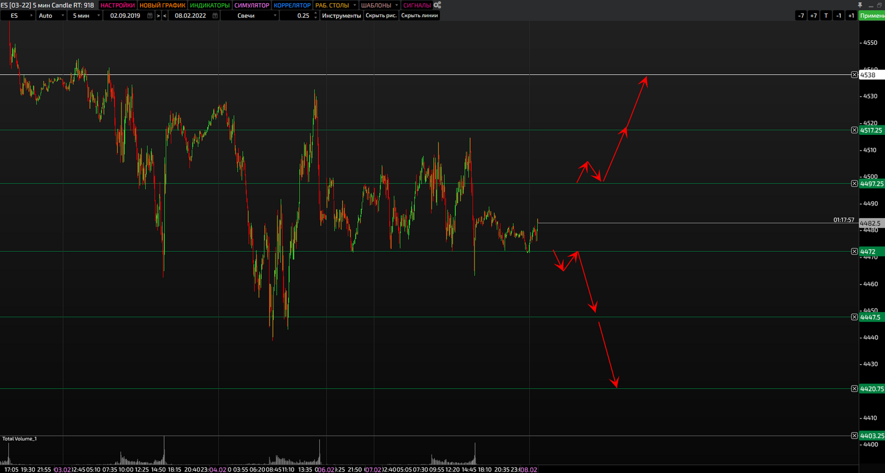Open the ИНДИКАТОРЫ menu
This screenshot has height=473, width=885.
coord(210,5)
